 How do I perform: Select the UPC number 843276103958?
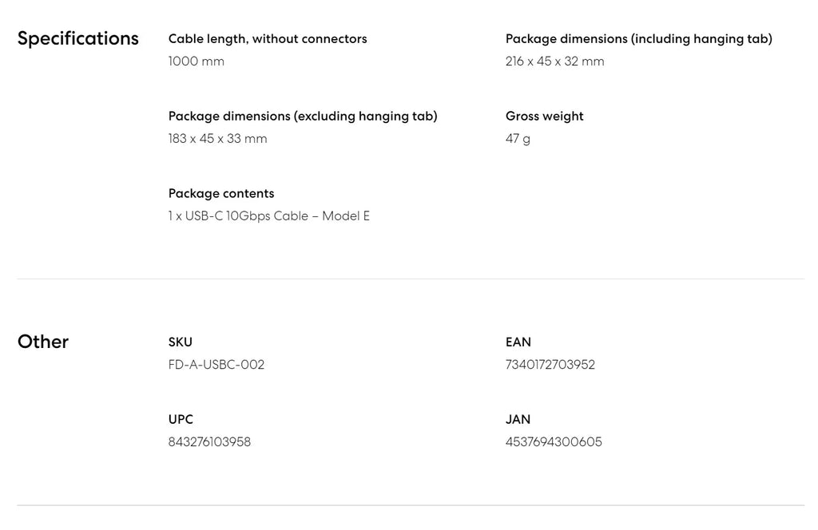pyautogui.click(x=209, y=442)
